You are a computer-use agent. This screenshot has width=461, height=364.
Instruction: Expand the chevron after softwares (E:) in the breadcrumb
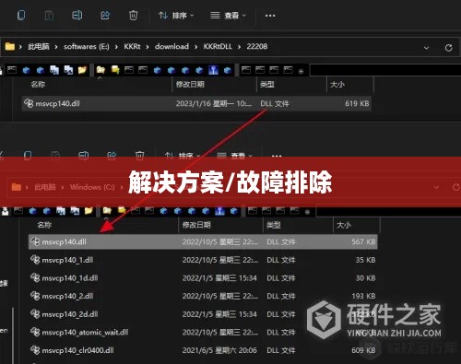coord(116,47)
